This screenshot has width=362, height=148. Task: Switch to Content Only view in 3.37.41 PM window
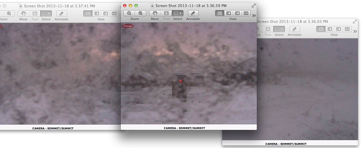point(88,13)
